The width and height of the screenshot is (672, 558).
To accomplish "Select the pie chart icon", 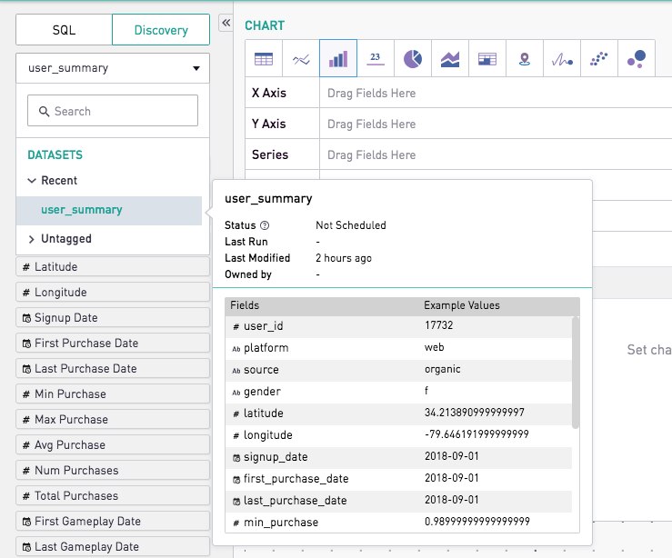I will [413, 59].
